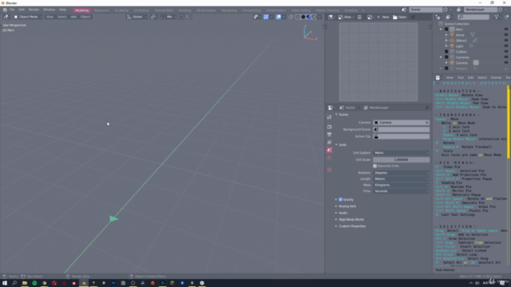
Task: Open the Length units dropdown
Action: [401, 179]
